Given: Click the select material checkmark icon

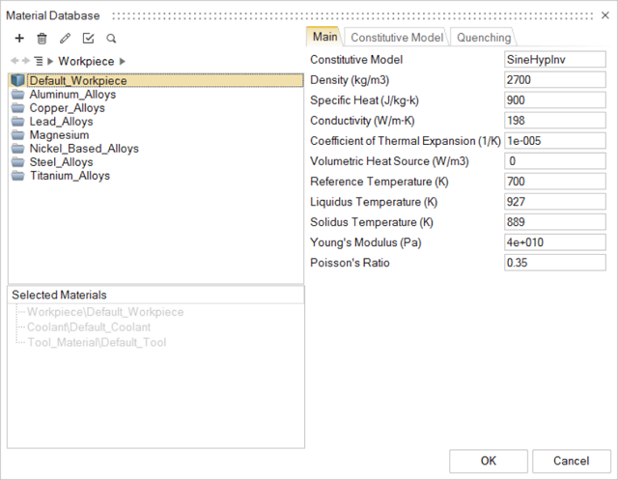Looking at the screenshot, I should (x=89, y=39).
